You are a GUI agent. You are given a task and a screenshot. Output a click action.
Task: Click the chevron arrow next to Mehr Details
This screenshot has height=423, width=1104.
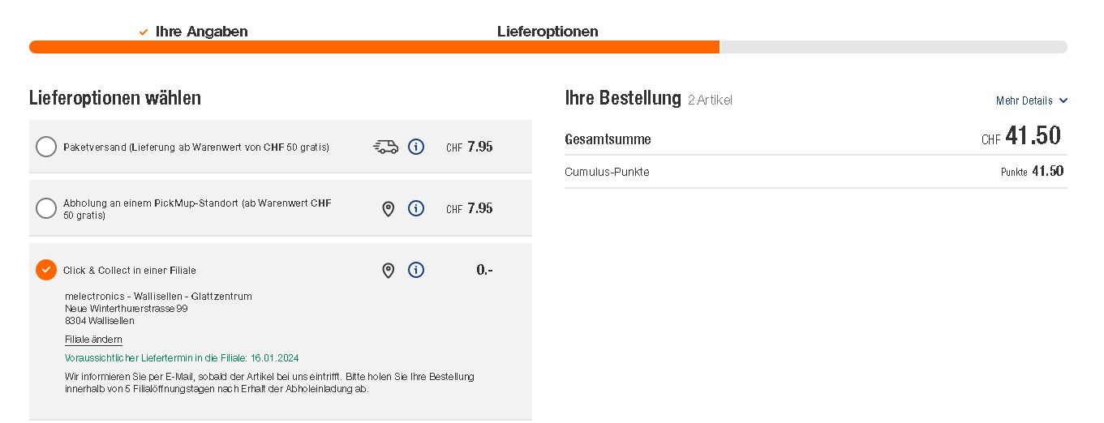point(1063,101)
